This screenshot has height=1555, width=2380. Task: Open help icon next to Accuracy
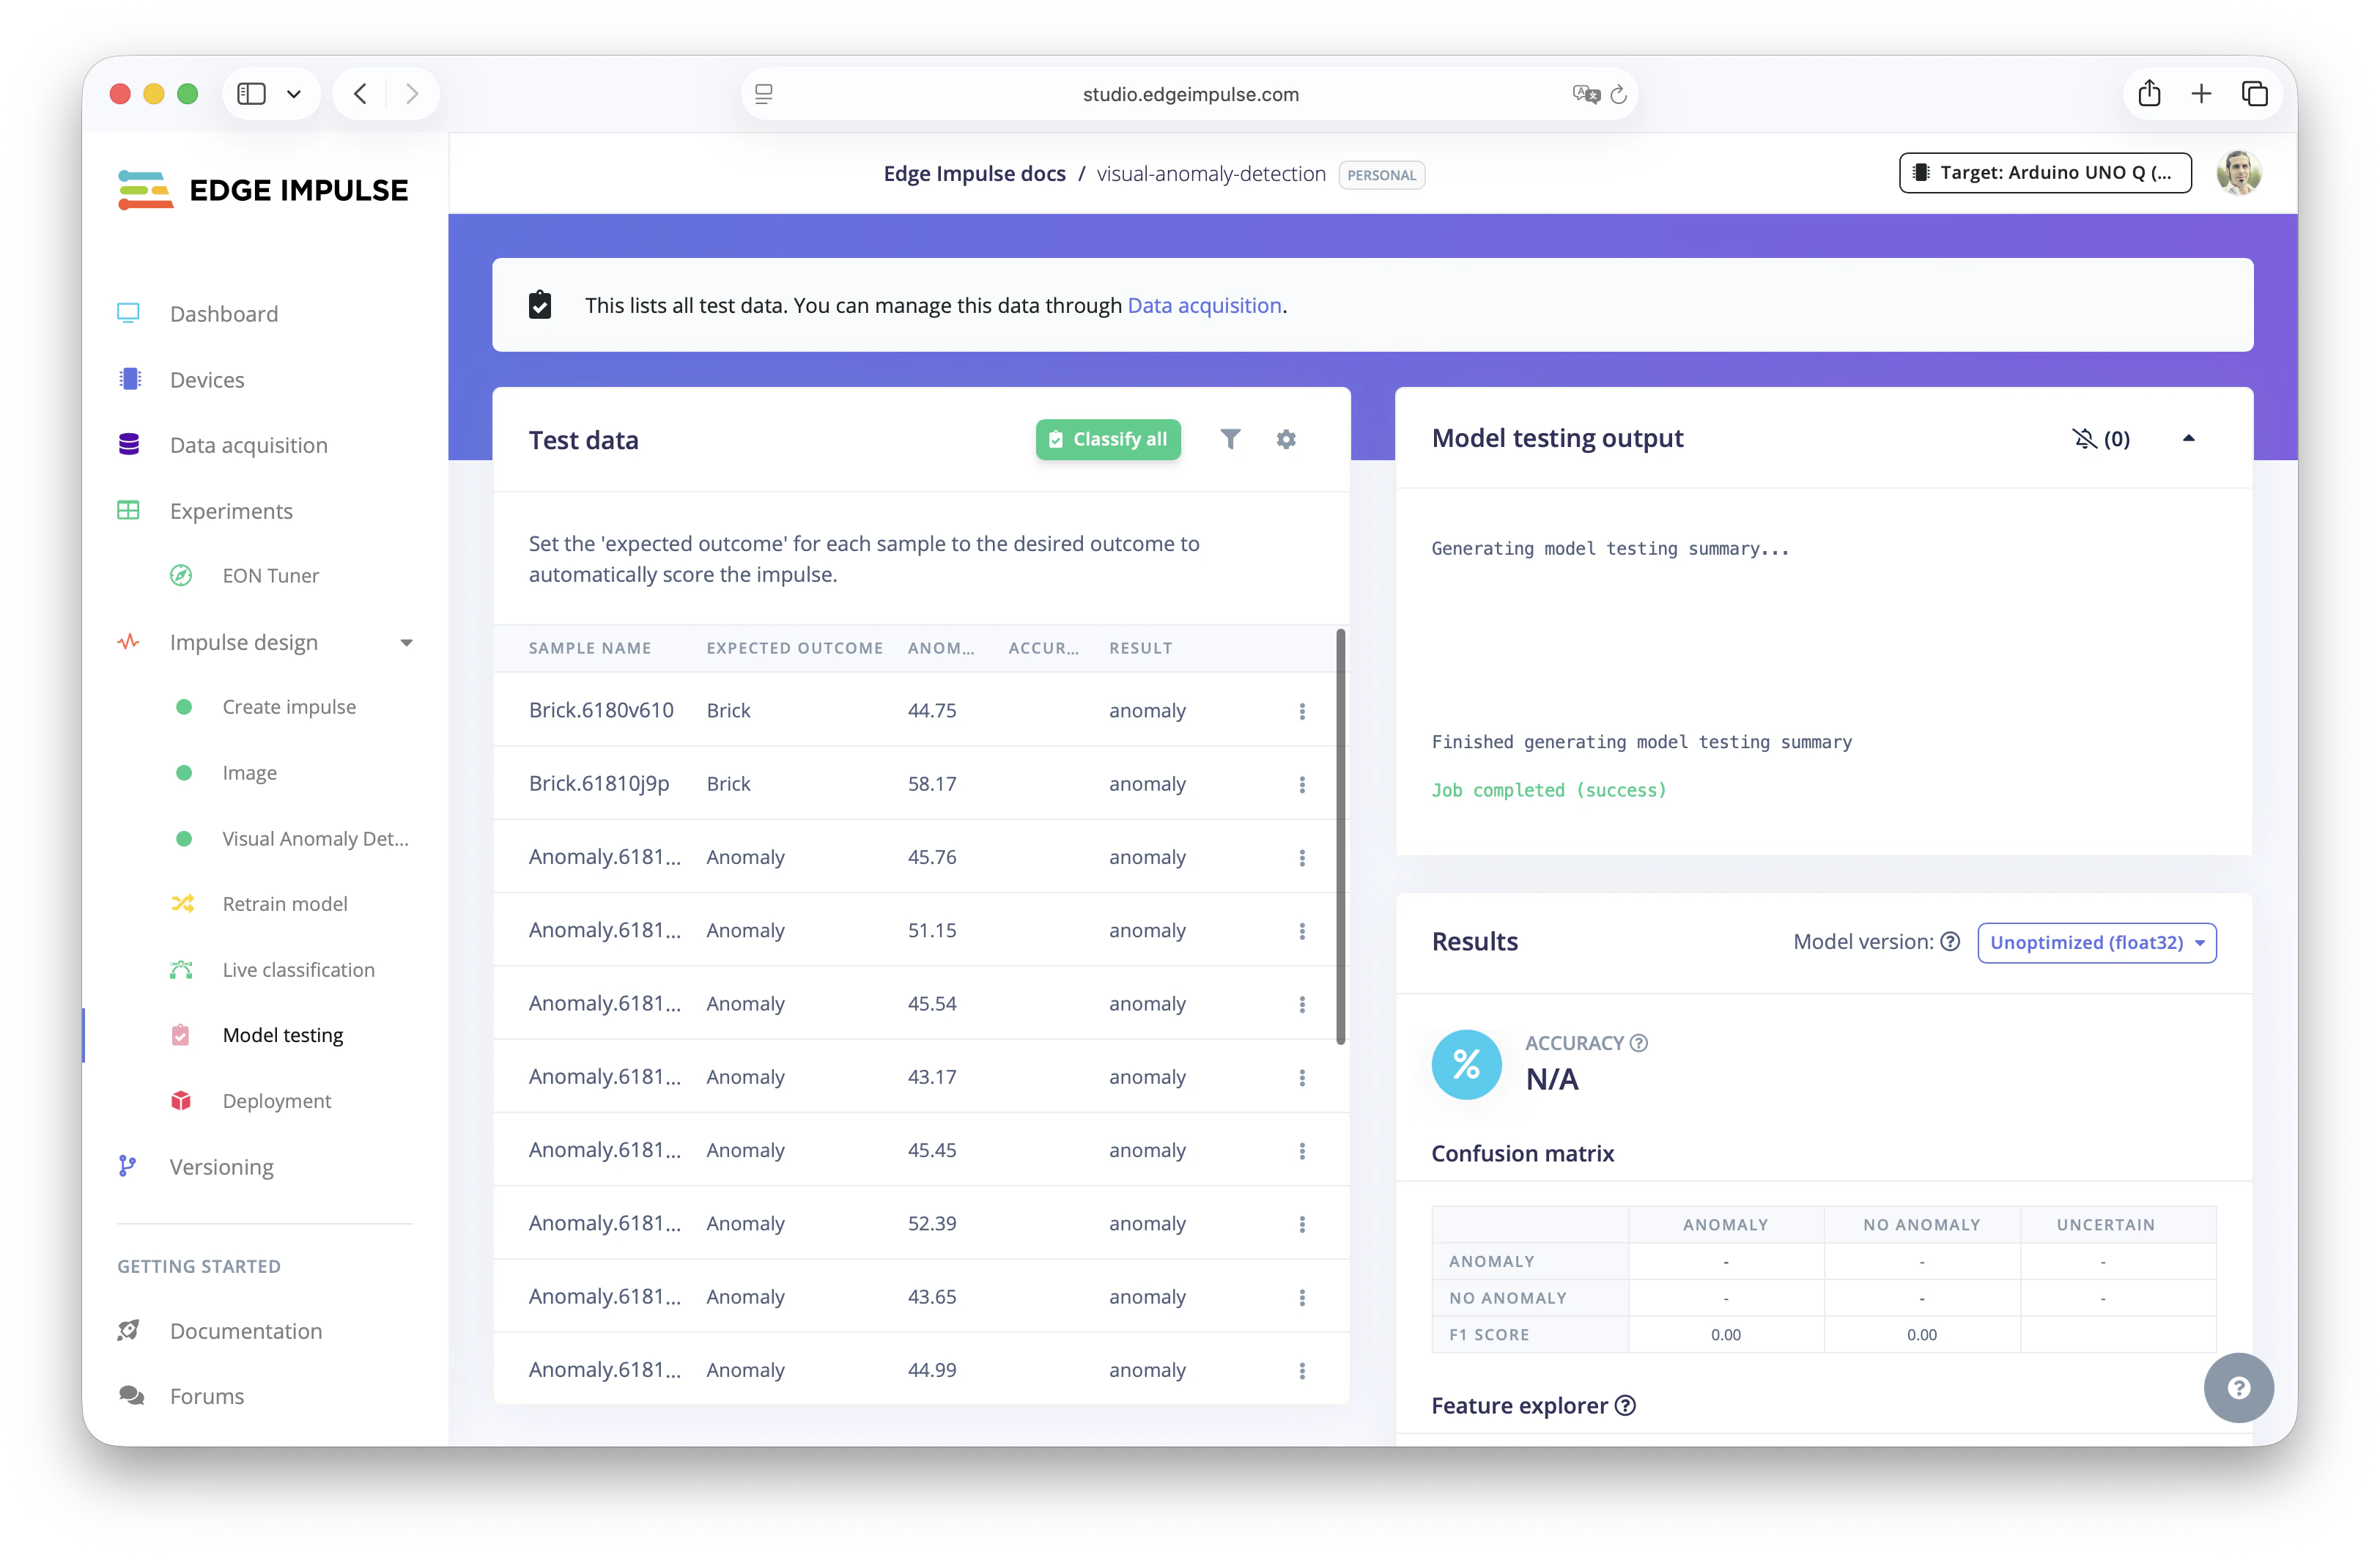pos(1639,1043)
